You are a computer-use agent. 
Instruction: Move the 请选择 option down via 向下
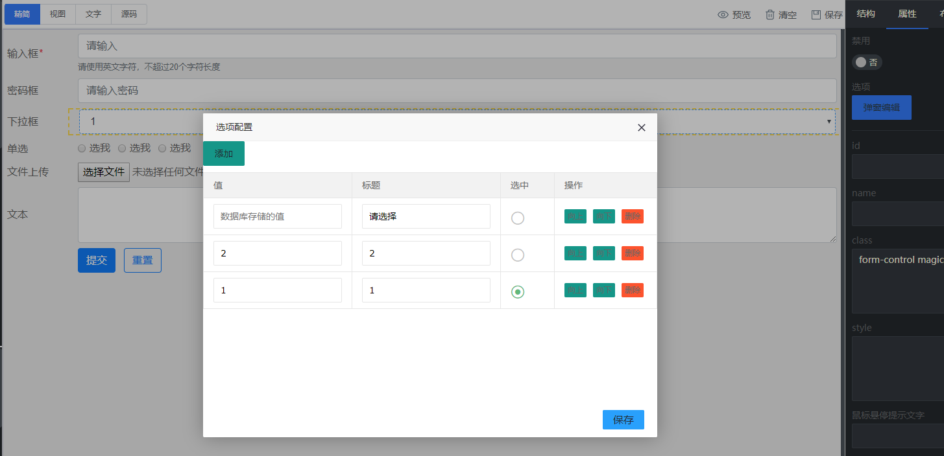click(603, 216)
